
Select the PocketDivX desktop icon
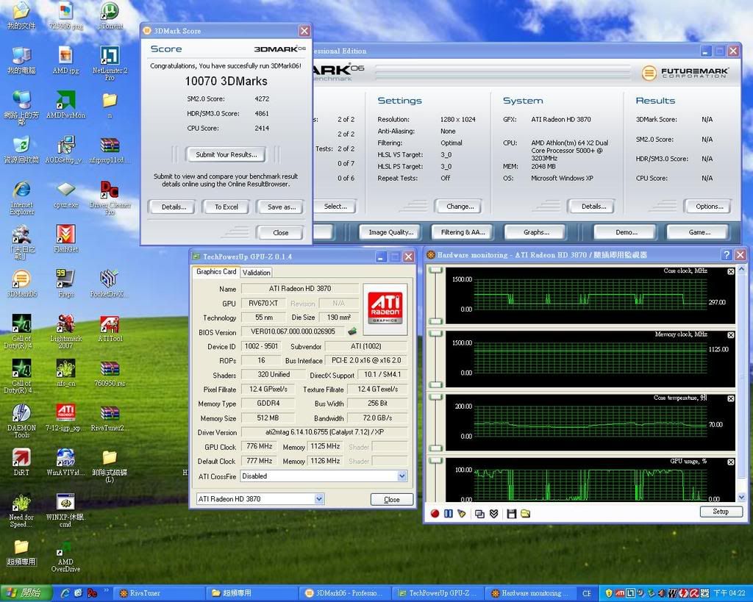110,283
